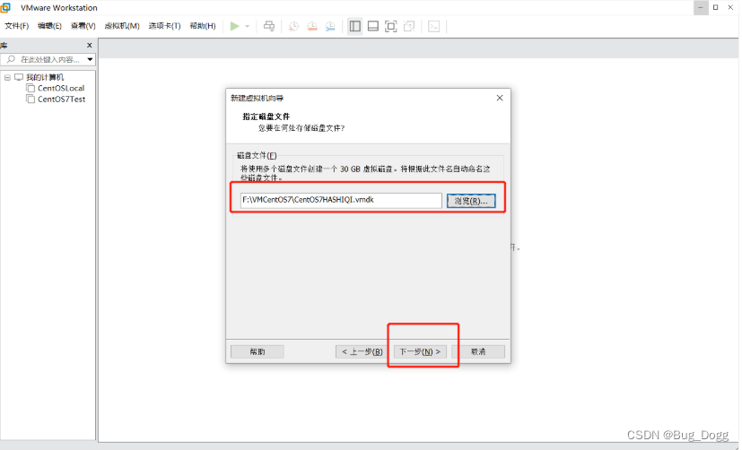Viewport: 742px width, 450px height.
Task: Click the send Ctrl+Alt+Del toolbar icon
Action: point(269,26)
